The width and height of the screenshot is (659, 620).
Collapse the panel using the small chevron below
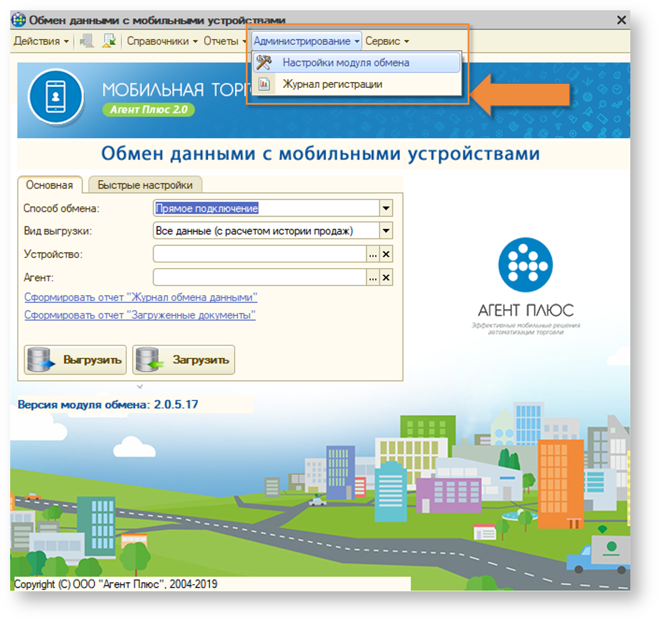tap(140, 386)
